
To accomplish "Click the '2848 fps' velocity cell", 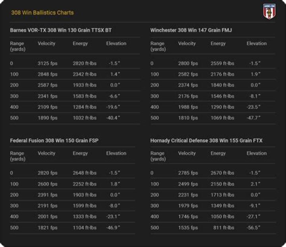I will [48, 74].
